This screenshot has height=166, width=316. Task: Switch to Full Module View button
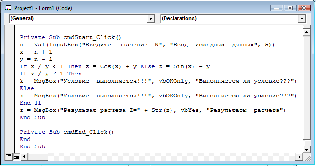point(16,156)
